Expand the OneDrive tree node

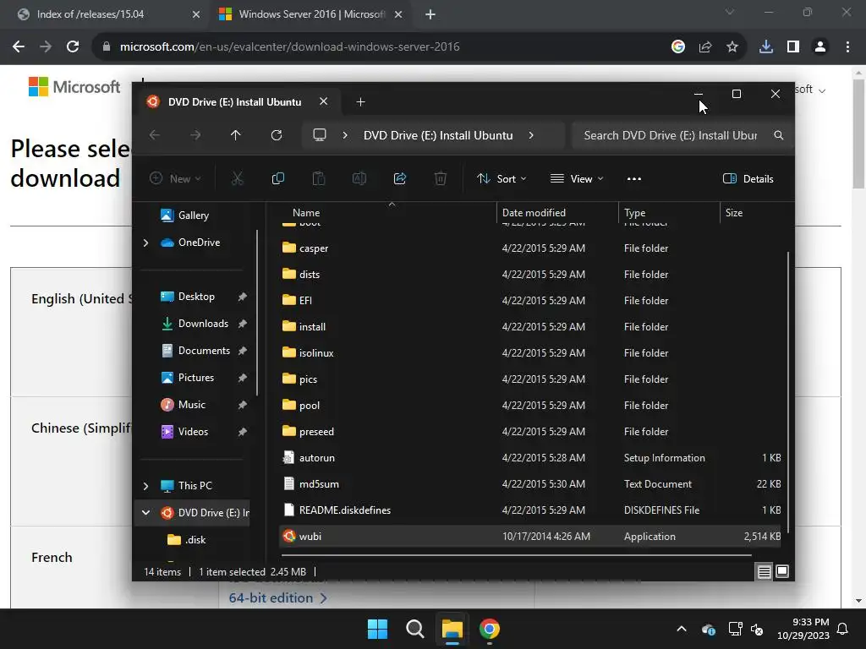[145, 243]
